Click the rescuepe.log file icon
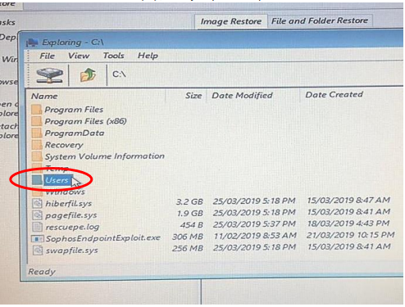The width and height of the screenshot is (405, 307). point(38,227)
